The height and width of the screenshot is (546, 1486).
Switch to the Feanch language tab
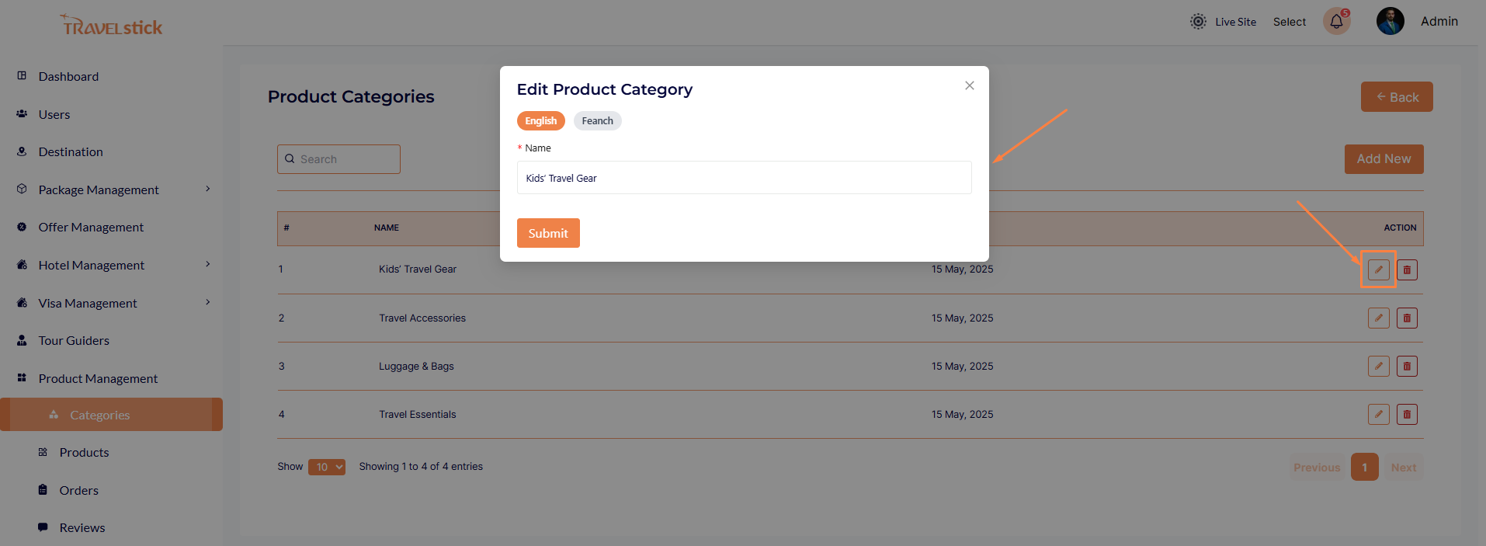tap(597, 120)
